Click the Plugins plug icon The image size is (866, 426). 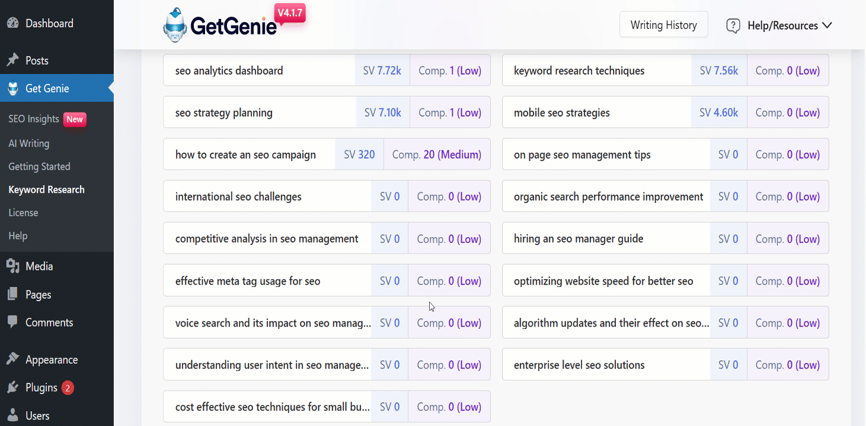click(x=12, y=388)
